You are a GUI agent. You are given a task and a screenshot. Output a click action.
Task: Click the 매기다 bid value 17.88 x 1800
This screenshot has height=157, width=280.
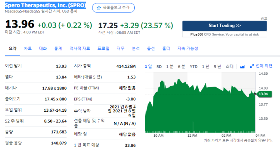click(54, 88)
